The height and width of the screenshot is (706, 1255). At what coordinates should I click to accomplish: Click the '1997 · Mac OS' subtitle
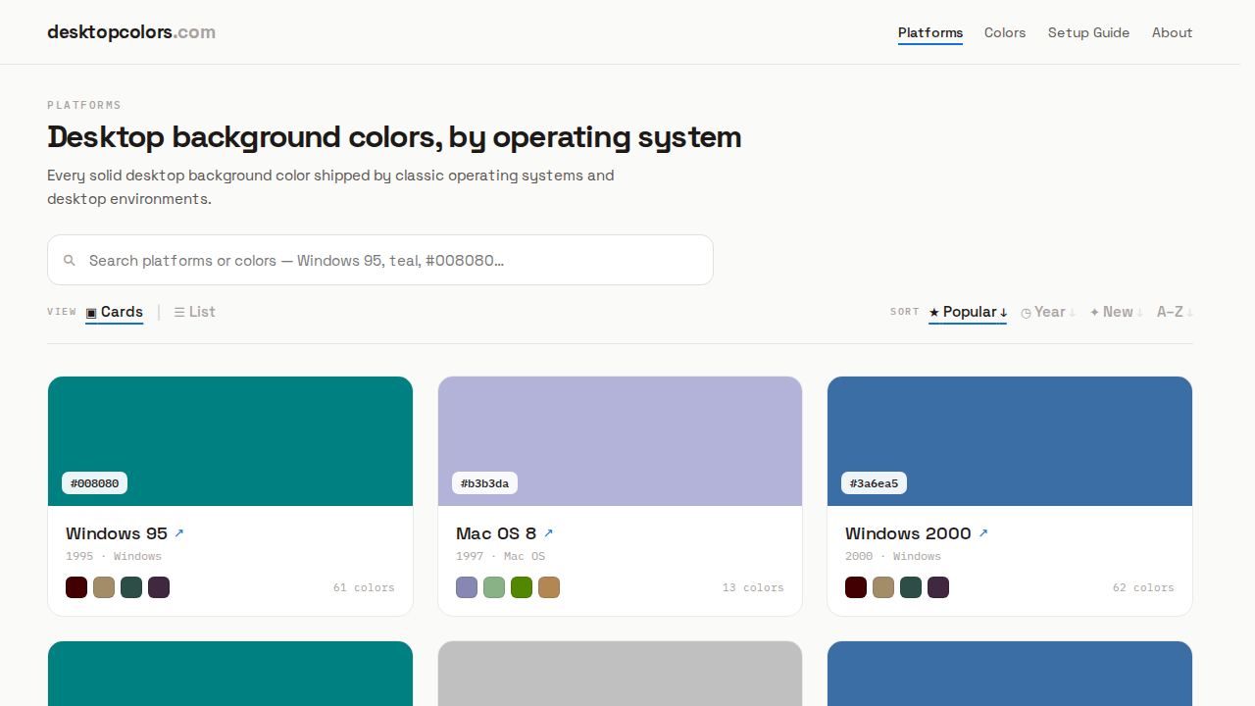click(500, 556)
